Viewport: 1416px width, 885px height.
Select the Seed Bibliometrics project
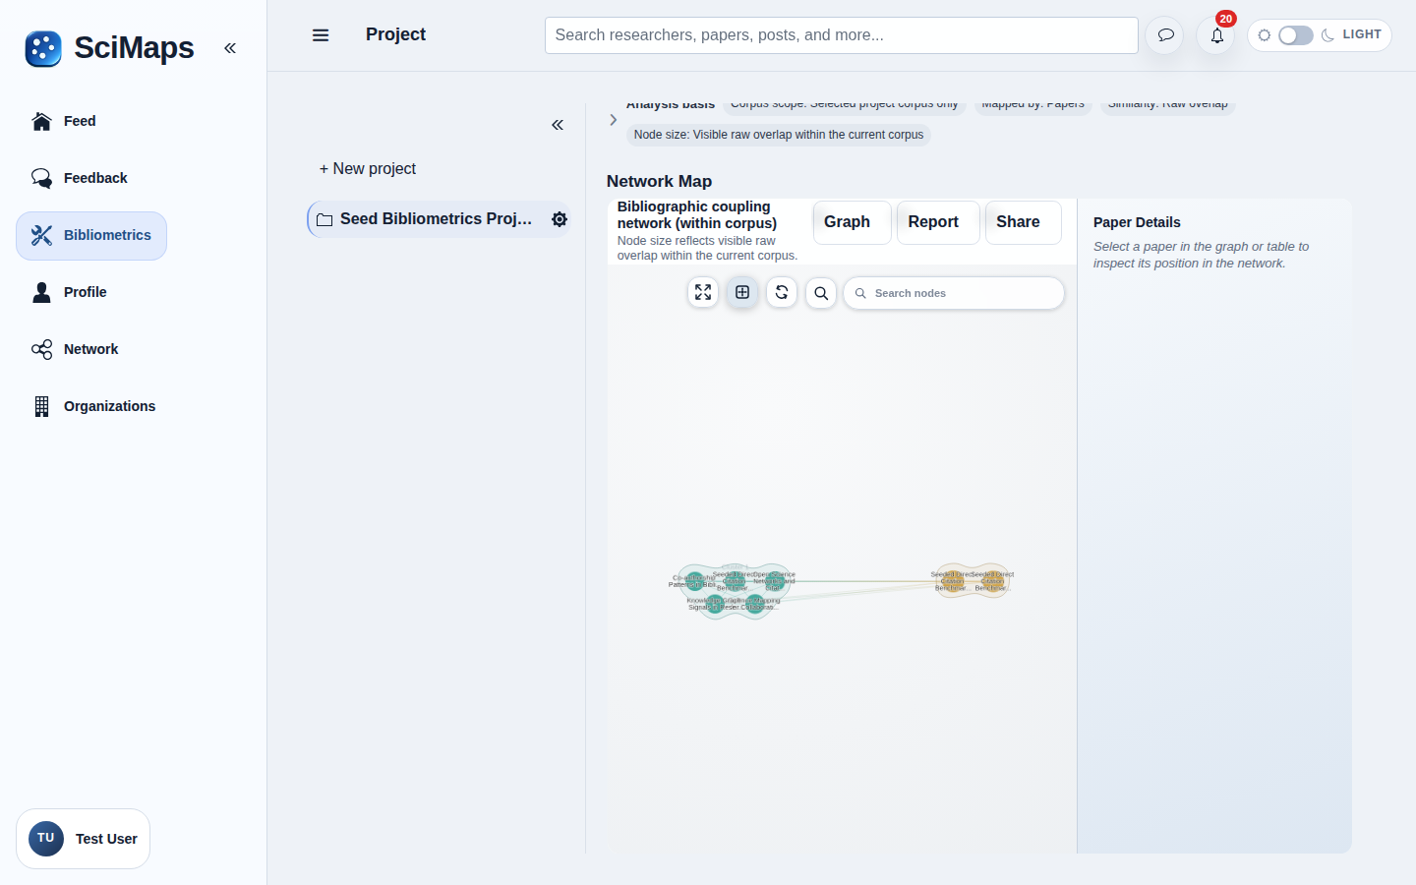point(439,219)
